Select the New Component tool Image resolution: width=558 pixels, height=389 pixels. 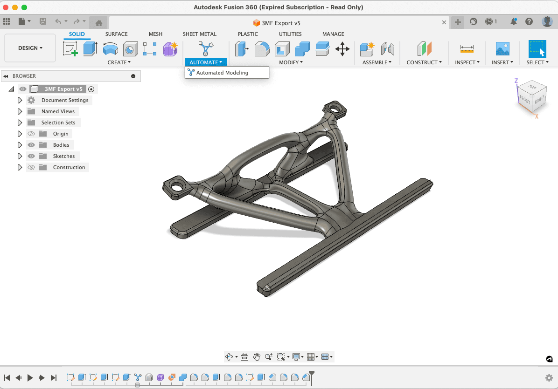tap(367, 48)
